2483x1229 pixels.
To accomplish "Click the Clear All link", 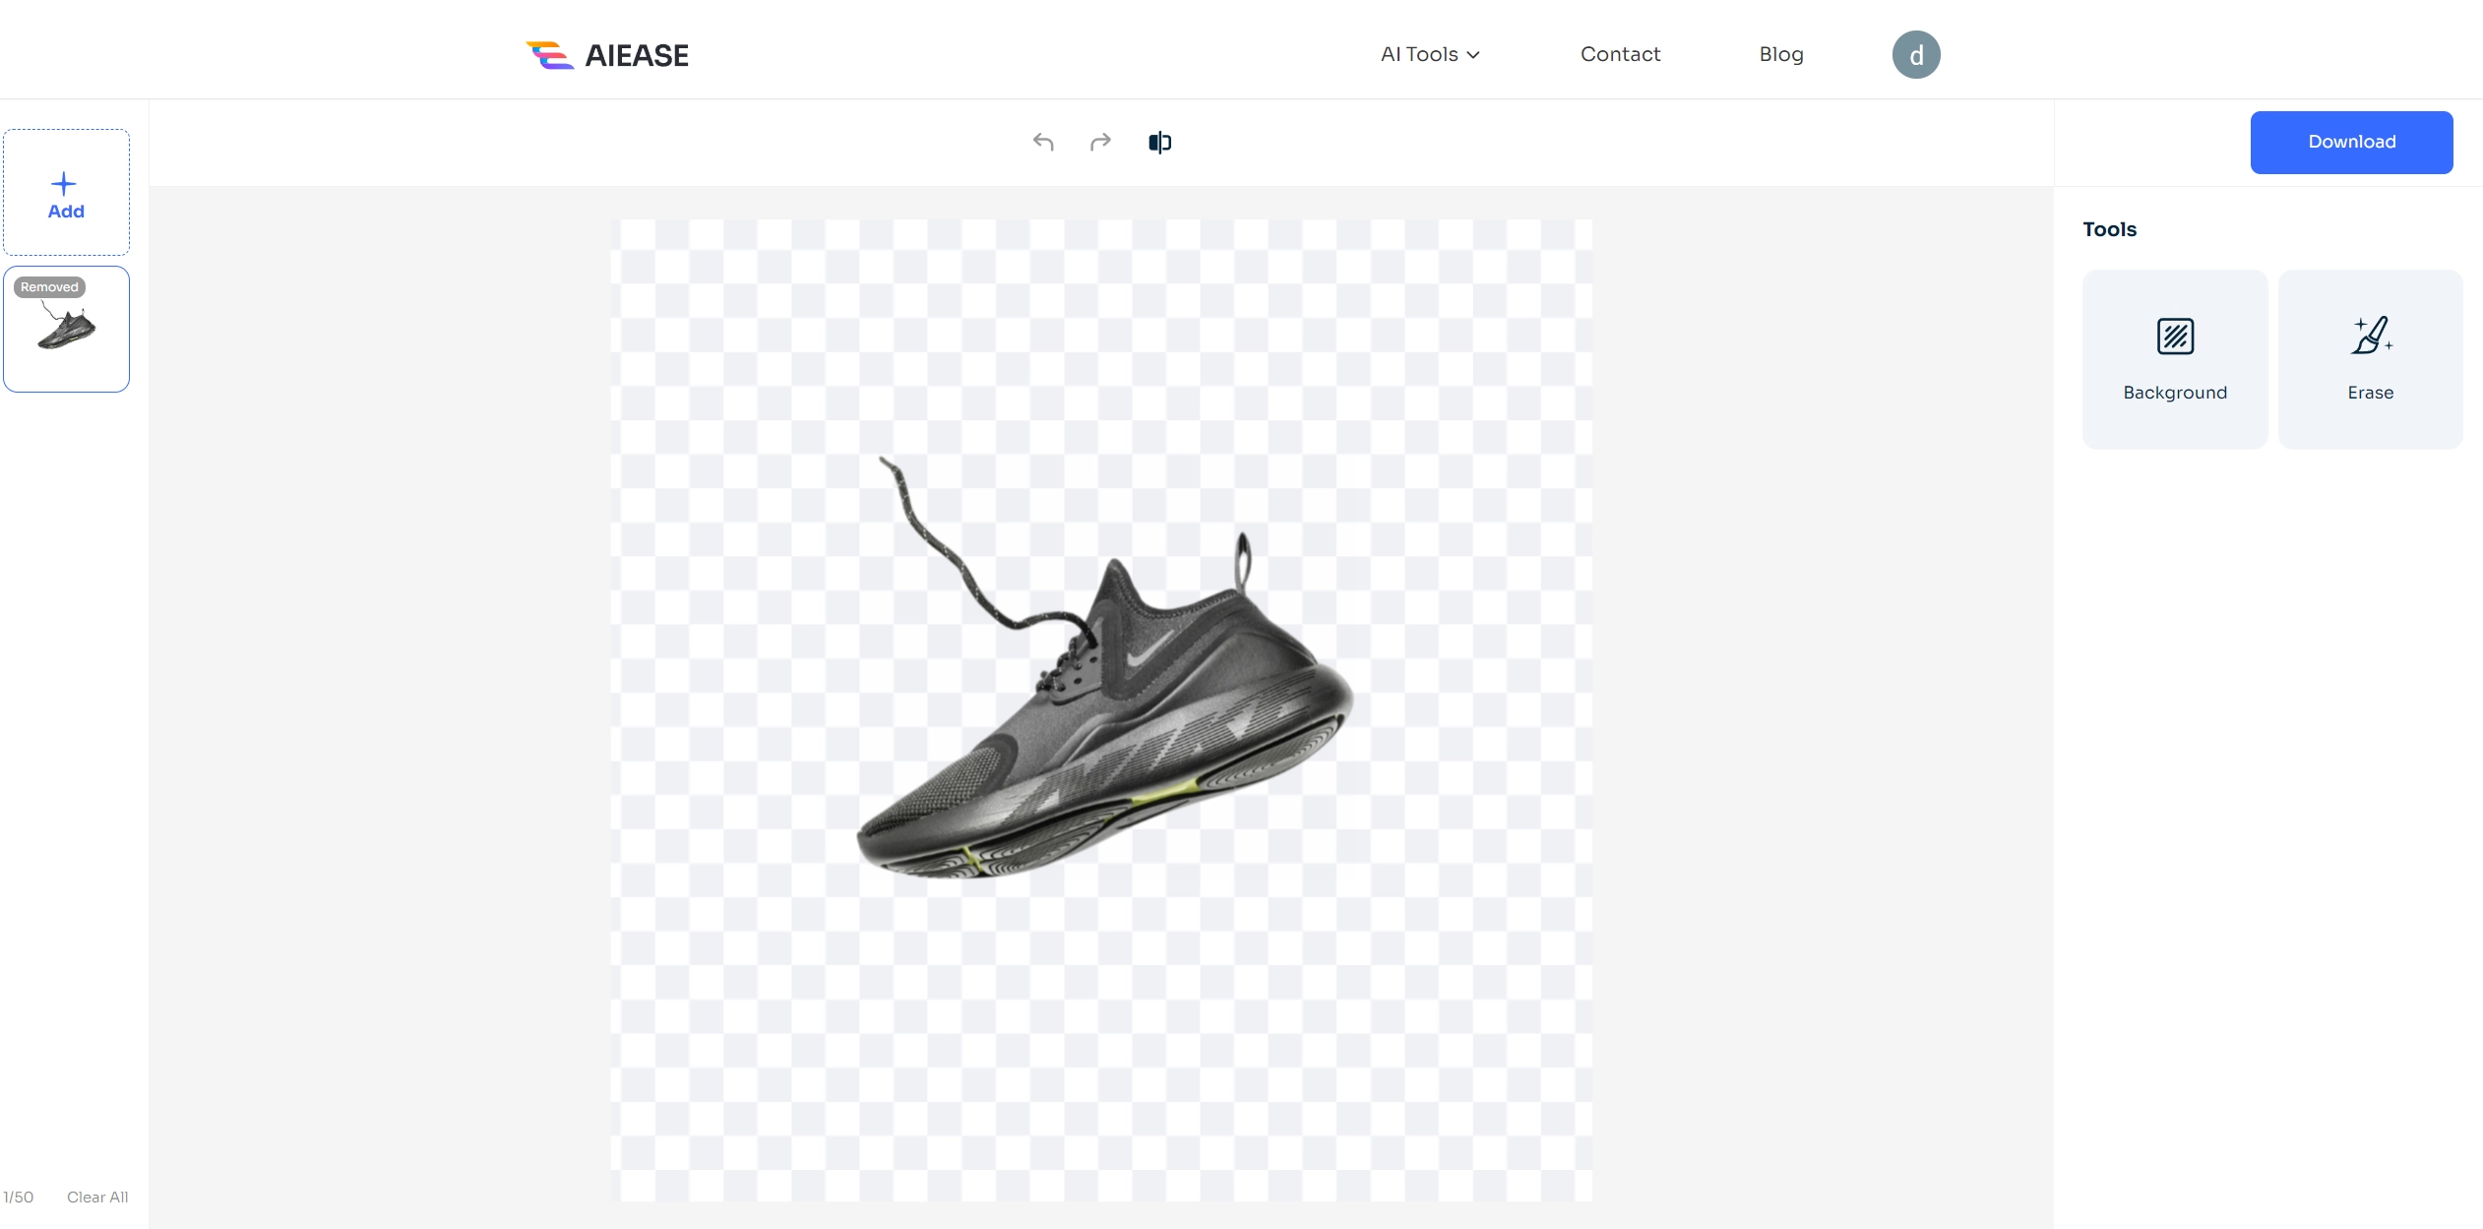I will pyautogui.click(x=97, y=1197).
